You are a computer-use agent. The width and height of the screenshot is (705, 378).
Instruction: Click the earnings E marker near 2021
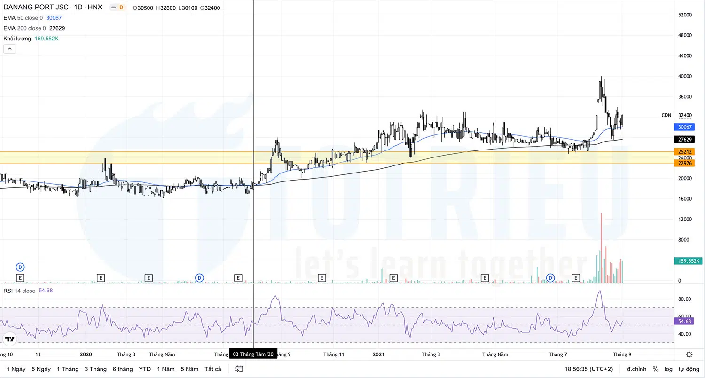393,278
